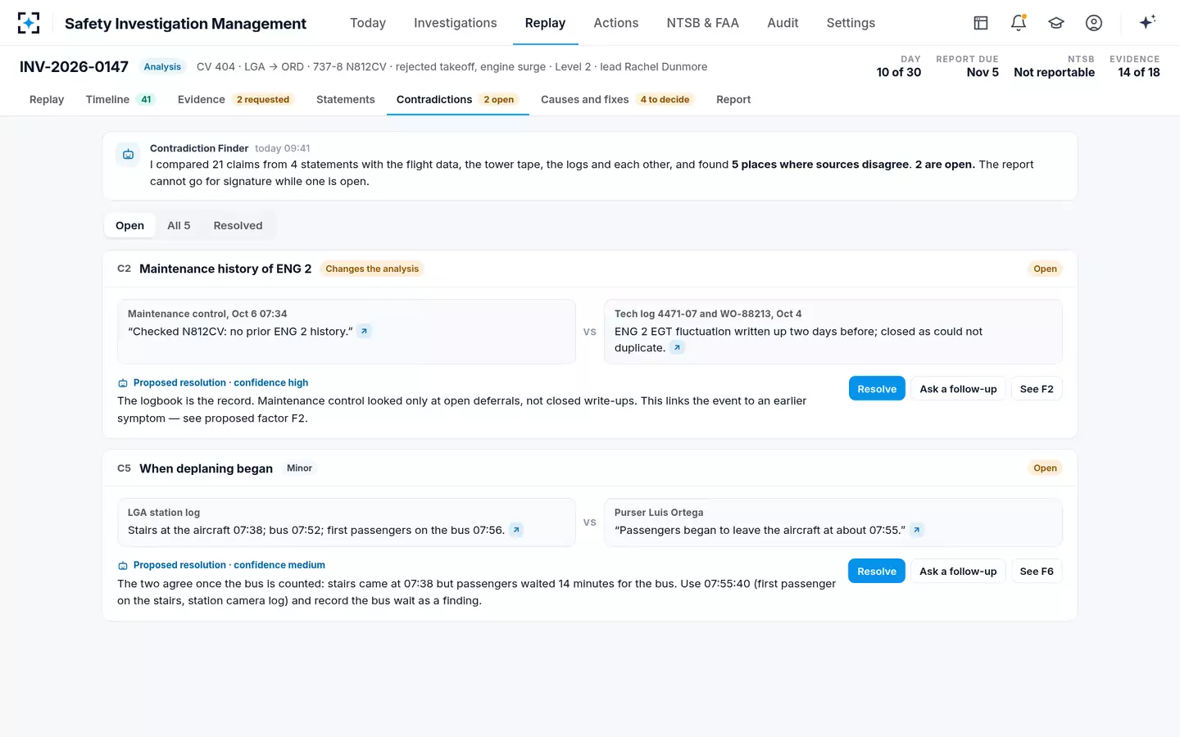
Task: Click bot icon beside 'confidence medium' resolution
Action: 123,566
